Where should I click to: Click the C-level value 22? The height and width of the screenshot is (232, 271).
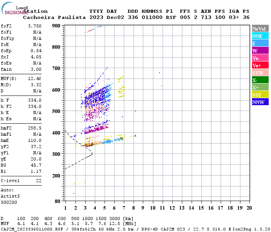coord(39,181)
